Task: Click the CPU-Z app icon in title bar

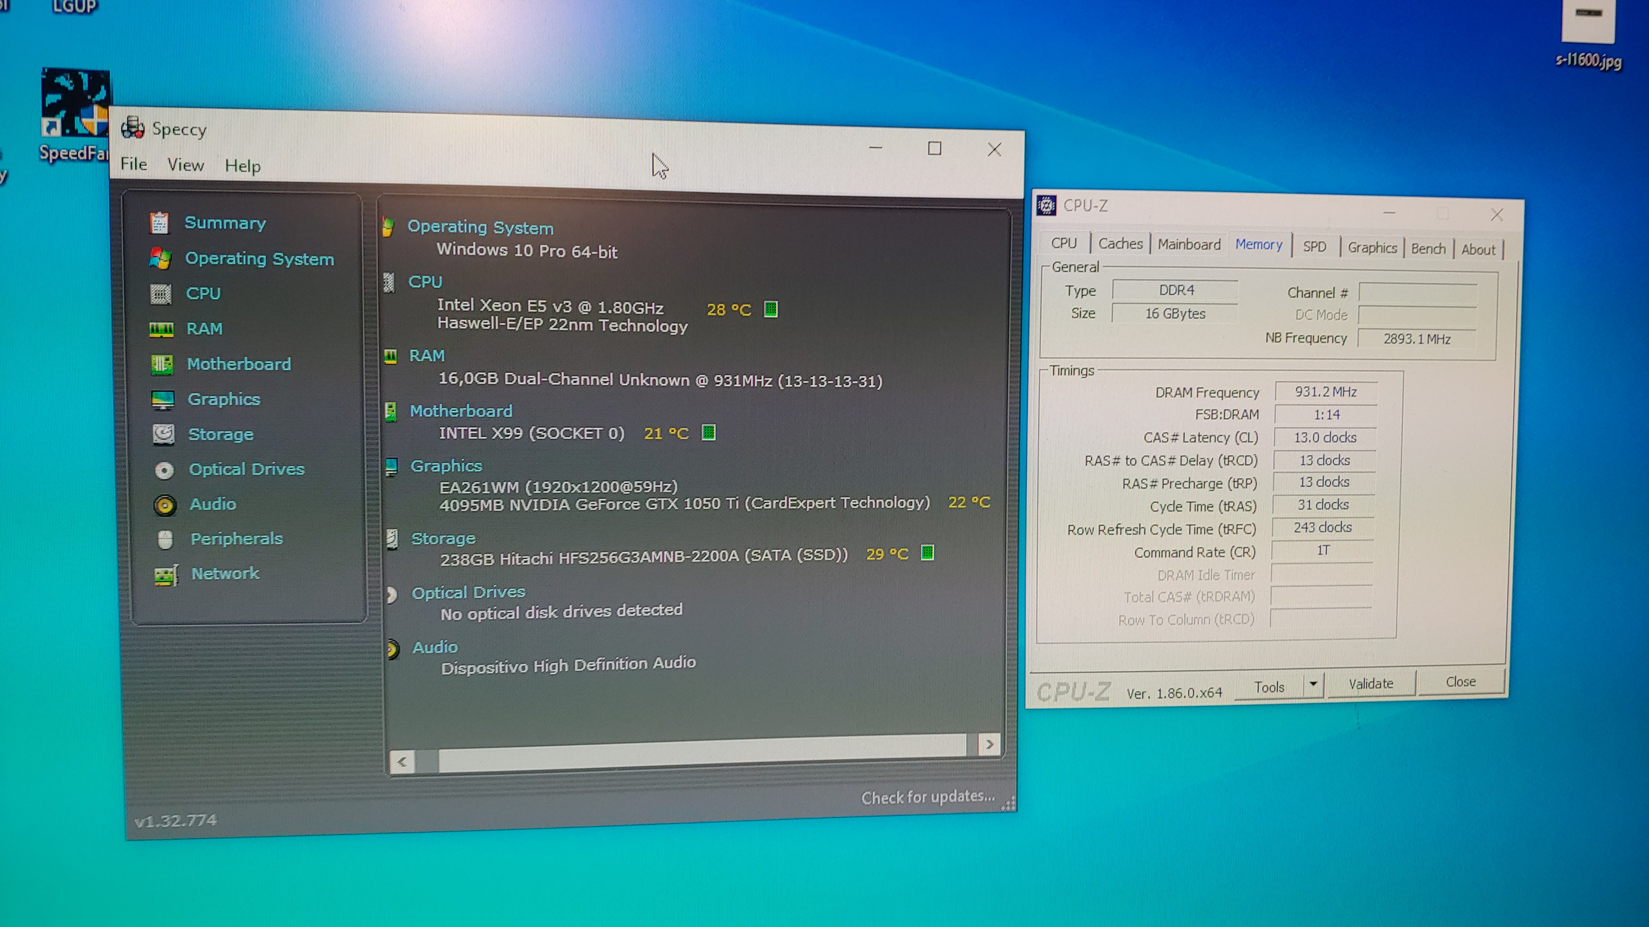Action: [x=1046, y=205]
